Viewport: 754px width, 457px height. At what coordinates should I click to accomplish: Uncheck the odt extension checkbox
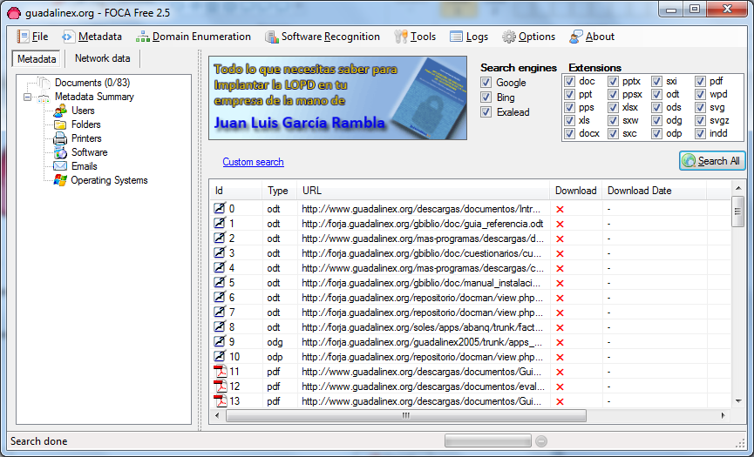pos(657,94)
